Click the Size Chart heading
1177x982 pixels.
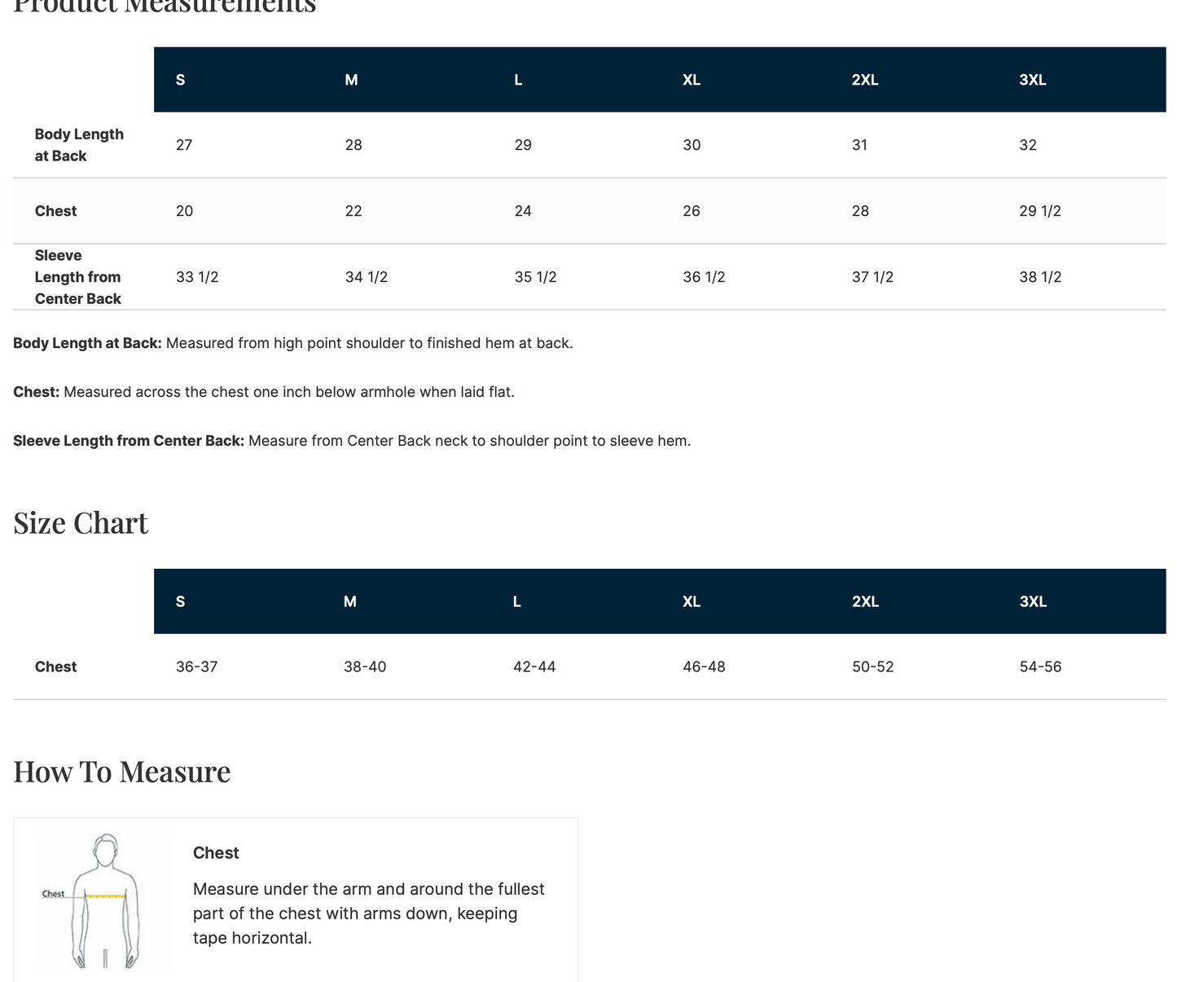tap(81, 523)
